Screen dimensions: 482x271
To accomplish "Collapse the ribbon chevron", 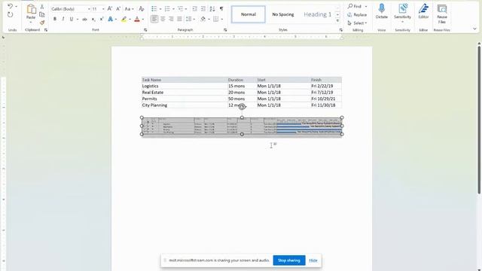I will tap(474, 29).
